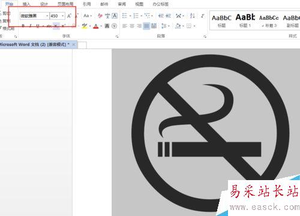This screenshot has width=300, height=216.
Task: Switch to the 办公标签 tab
Action: point(161,4)
